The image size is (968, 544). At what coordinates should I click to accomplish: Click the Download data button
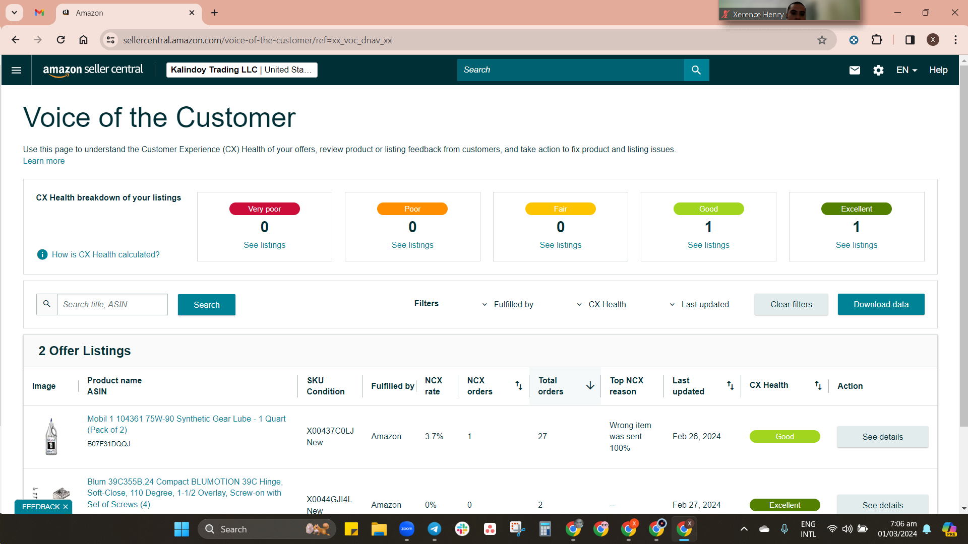tap(881, 304)
